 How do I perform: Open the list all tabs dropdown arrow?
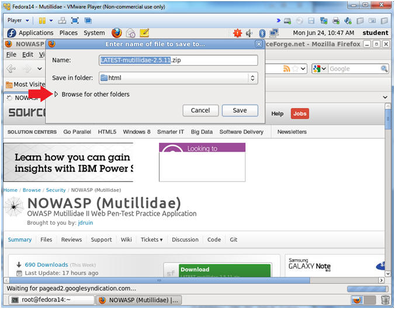[x=385, y=97]
